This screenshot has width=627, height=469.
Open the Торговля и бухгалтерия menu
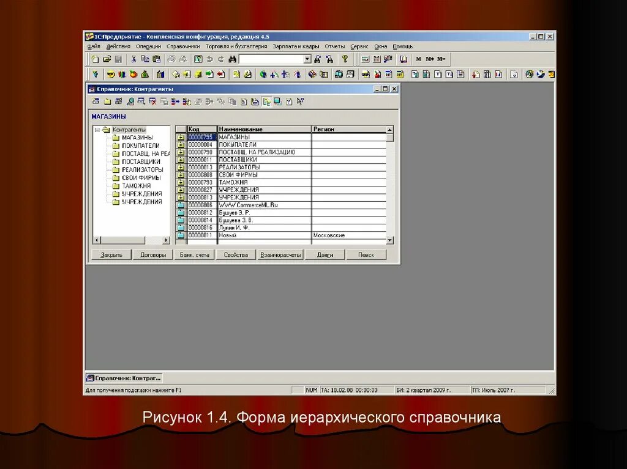pyautogui.click(x=236, y=46)
